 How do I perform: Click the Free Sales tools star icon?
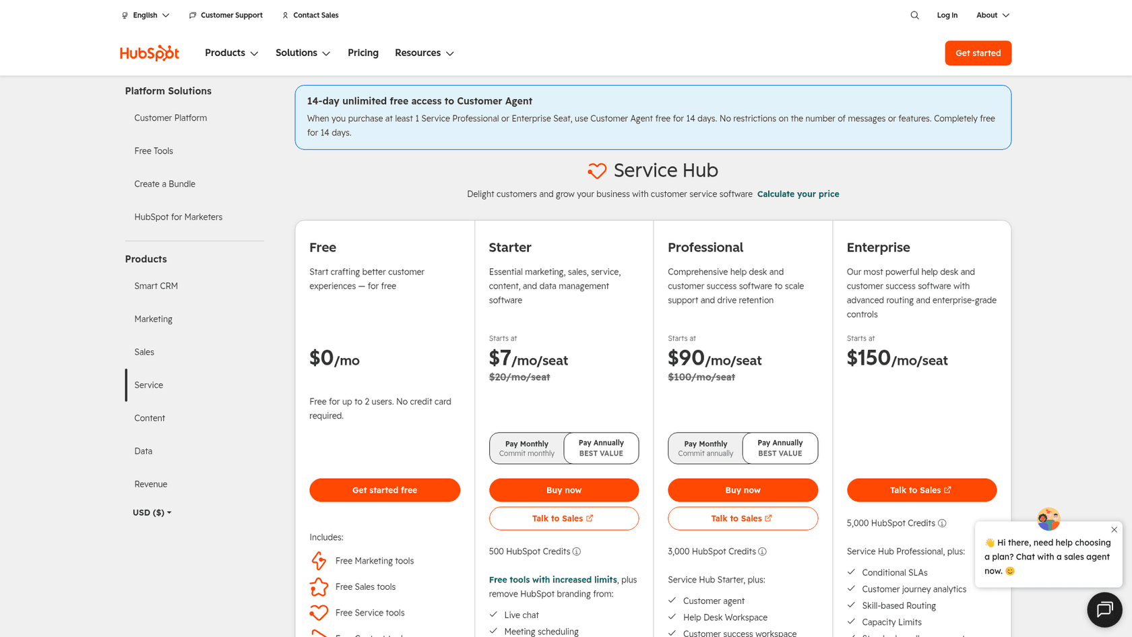319,587
